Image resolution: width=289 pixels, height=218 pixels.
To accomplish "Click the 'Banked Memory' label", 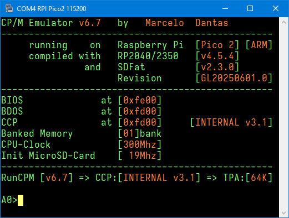I will point(37,134).
